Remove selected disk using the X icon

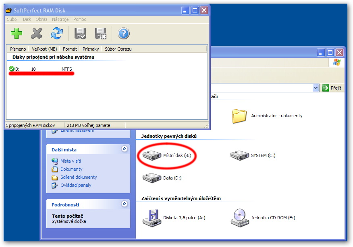[37, 33]
